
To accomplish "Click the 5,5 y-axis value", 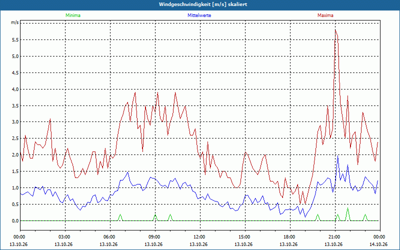I will tap(15, 40).
